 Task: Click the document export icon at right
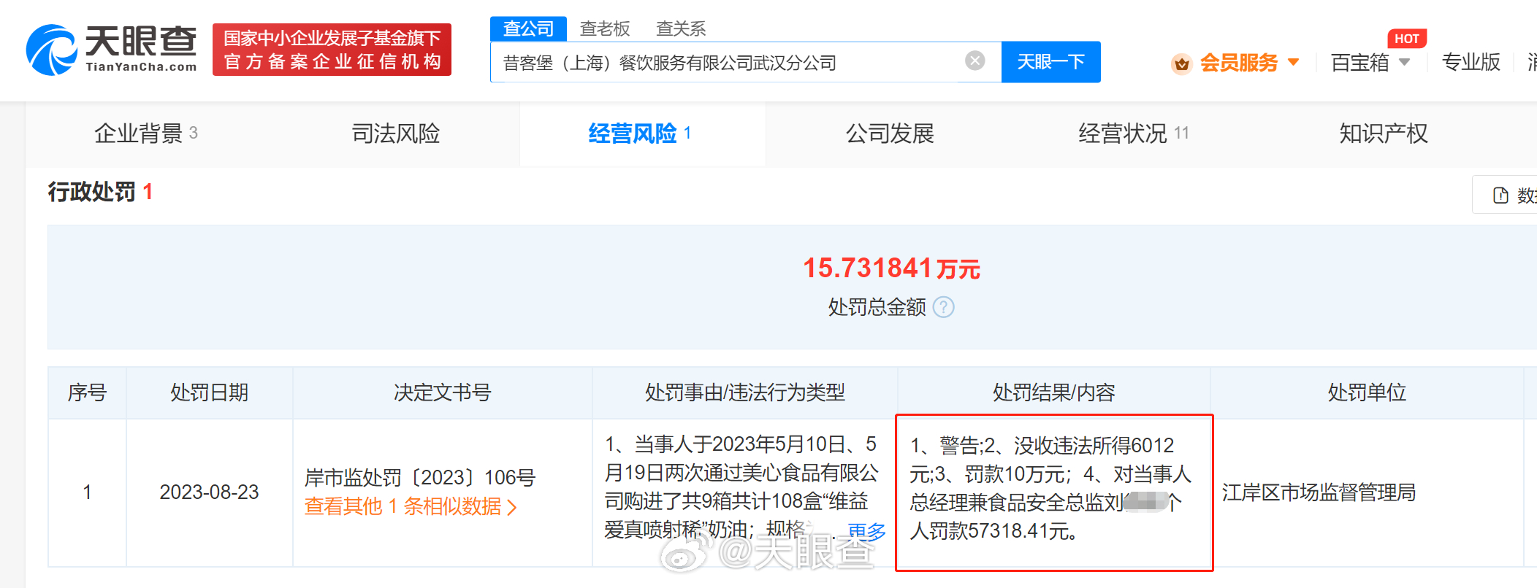pos(1500,196)
